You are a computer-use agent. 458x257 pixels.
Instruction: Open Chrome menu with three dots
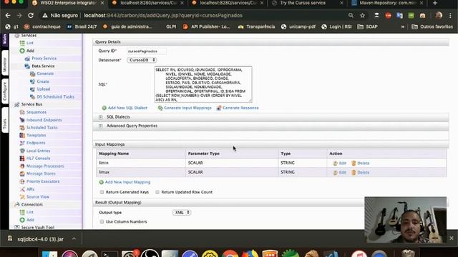tap(450, 16)
